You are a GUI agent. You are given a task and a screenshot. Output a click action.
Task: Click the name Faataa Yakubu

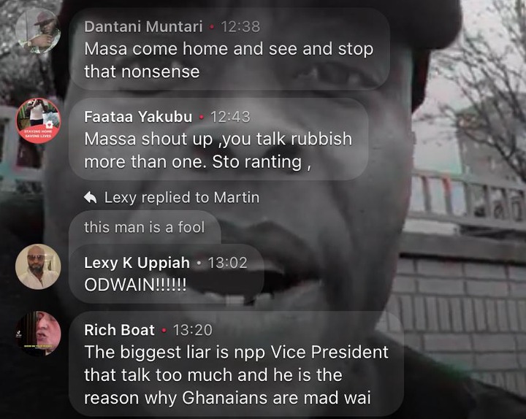pos(138,117)
